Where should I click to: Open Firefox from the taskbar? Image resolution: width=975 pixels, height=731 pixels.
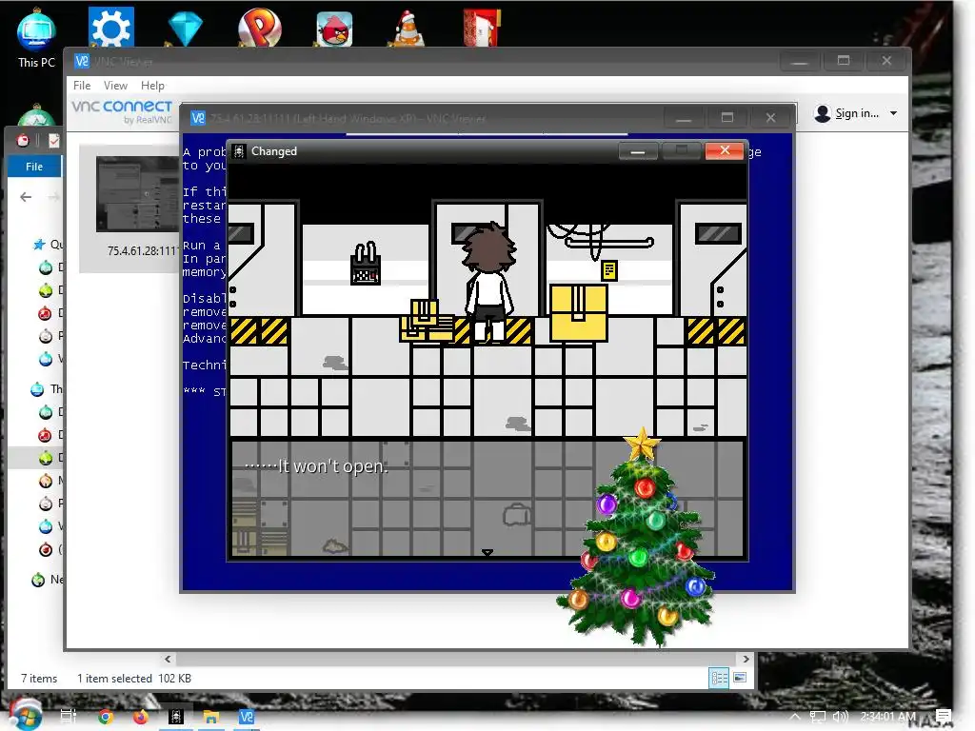[x=141, y=717]
